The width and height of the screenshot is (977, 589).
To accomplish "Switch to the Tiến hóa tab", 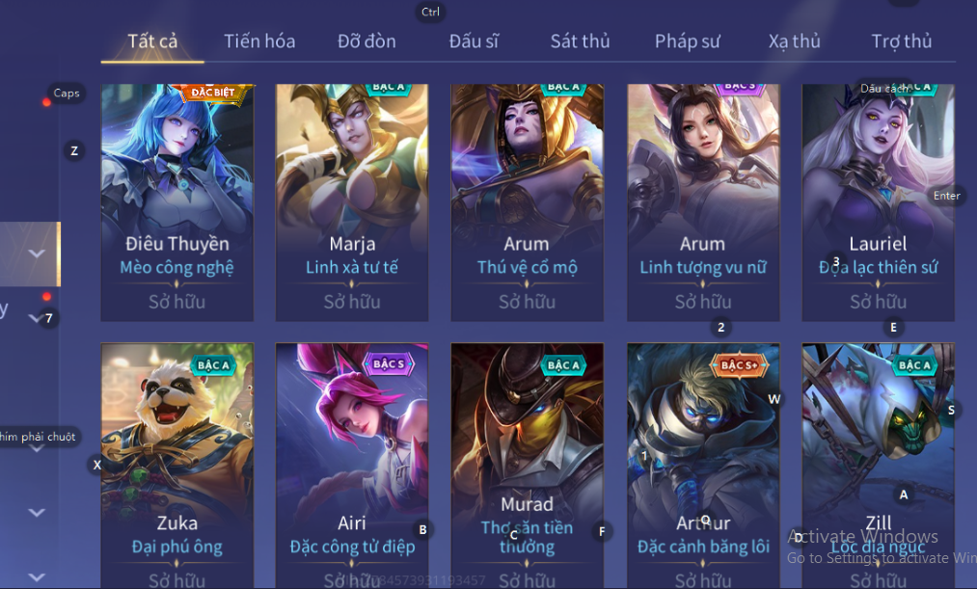I will point(259,41).
